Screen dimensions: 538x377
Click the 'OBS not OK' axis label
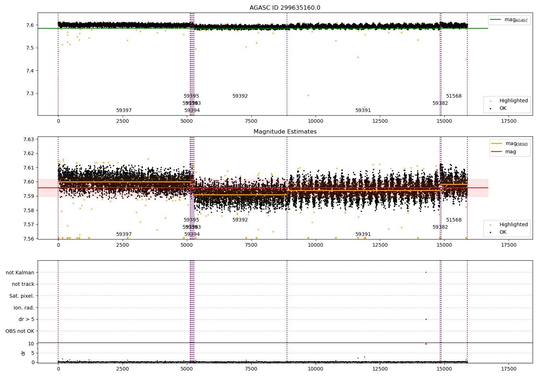point(20,331)
